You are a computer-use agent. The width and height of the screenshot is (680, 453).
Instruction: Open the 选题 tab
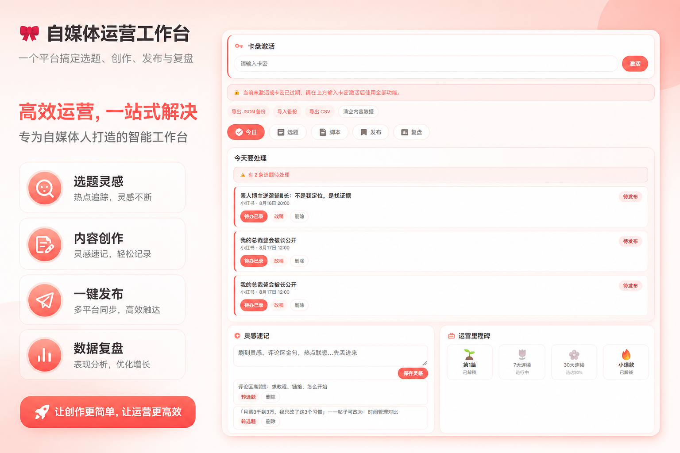point(288,132)
